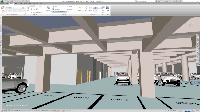Screen dimensions: 200x112
Task: Select Zoom Window on the navigation bar
Action: pyautogui.click(x=198, y=45)
